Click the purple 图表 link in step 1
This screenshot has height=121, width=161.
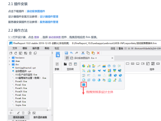37,37
